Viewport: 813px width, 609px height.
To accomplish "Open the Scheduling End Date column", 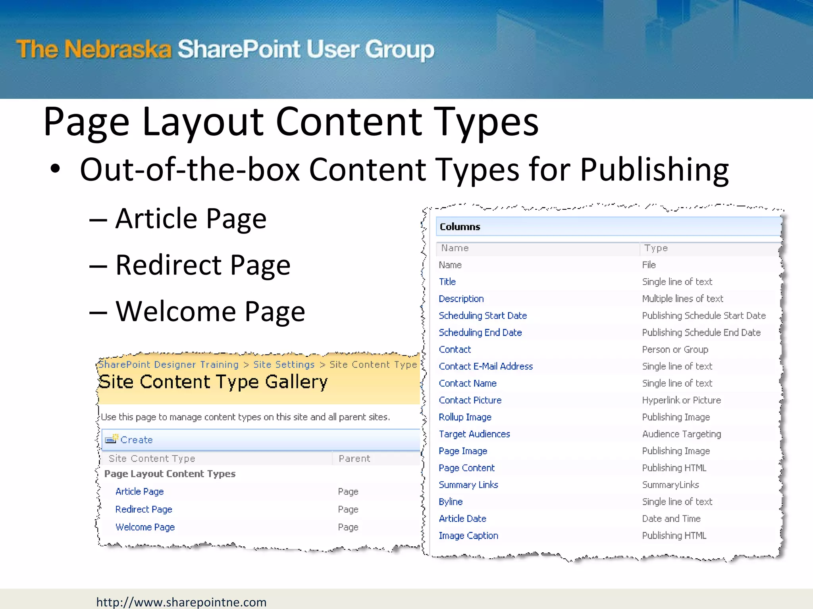I will coord(480,332).
